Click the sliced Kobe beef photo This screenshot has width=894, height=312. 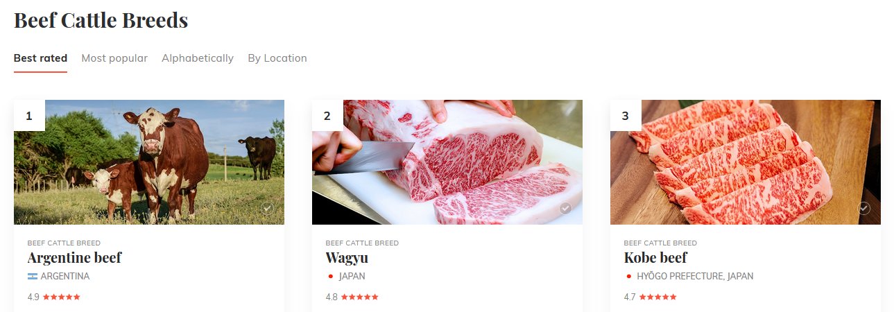[x=746, y=162]
